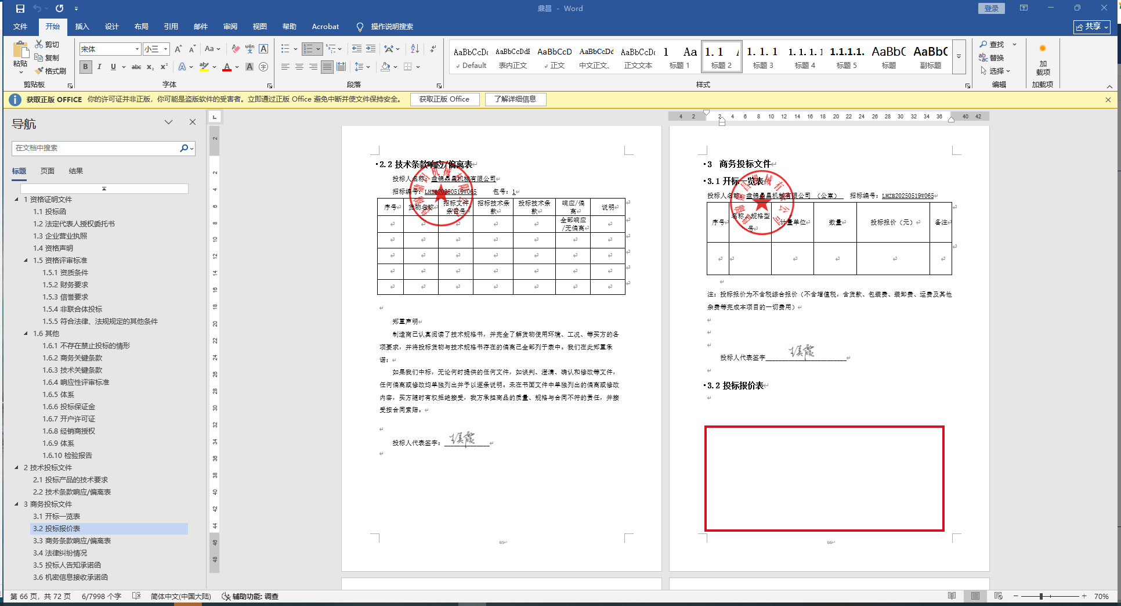The width and height of the screenshot is (1121, 606).
Task: Click the 获取正版 Office button
Action: [x=444, y=99]
